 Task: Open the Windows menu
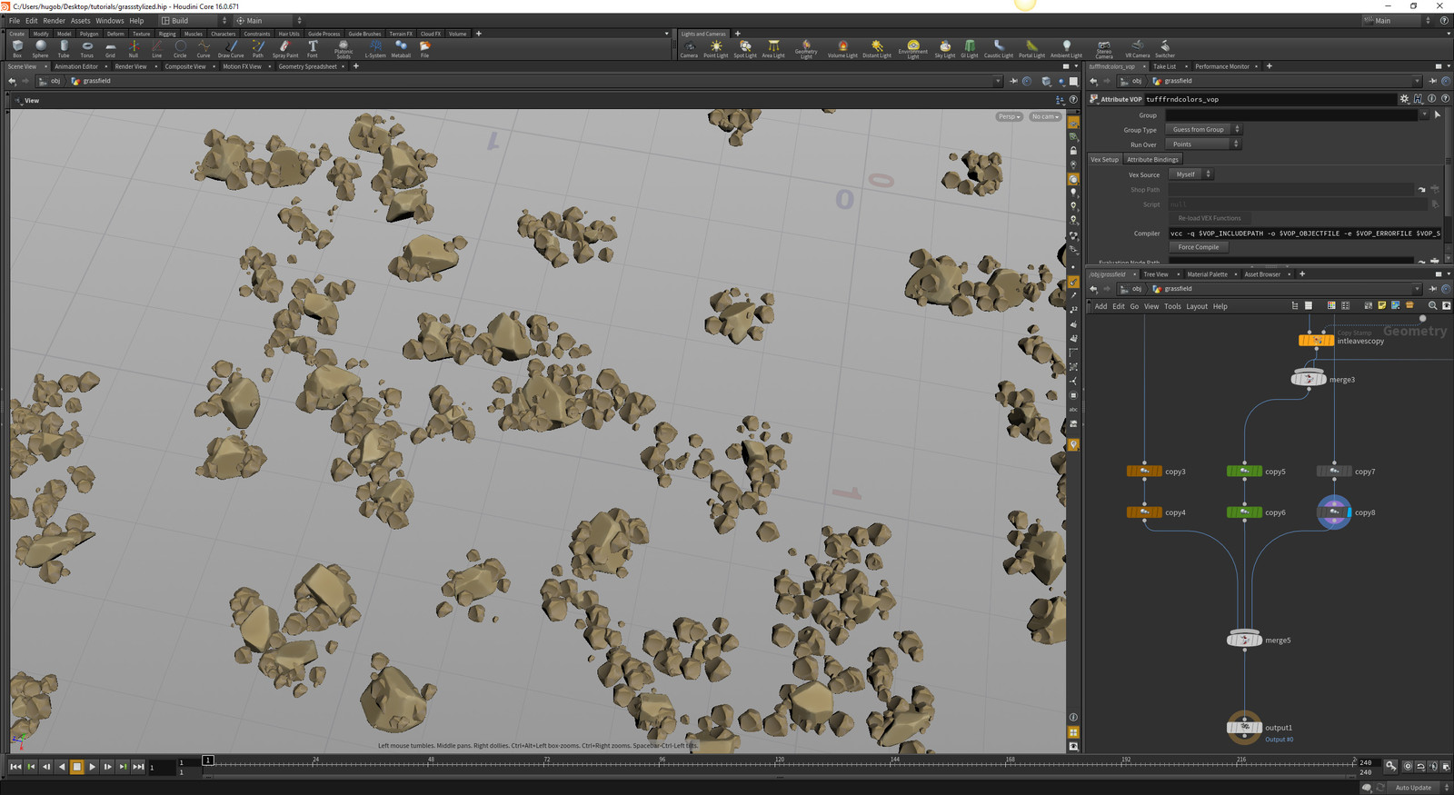coord(110,20)
